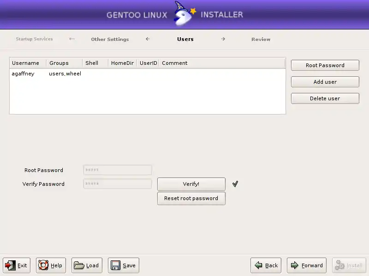Click the Forward arrow icon
369x276 pixels.
pos(294,265)
